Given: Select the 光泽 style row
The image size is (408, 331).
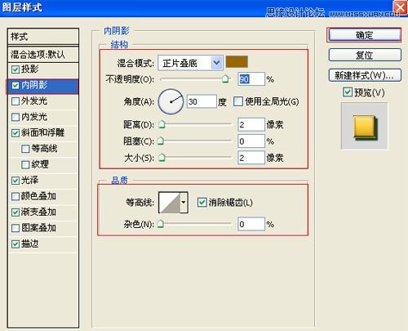Looking at the screenshot, I should tap(43, 181).
